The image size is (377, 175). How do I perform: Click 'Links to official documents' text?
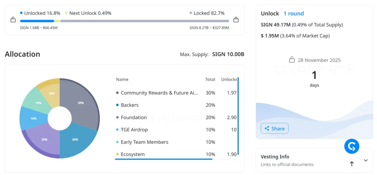click(x=287, y=164)
